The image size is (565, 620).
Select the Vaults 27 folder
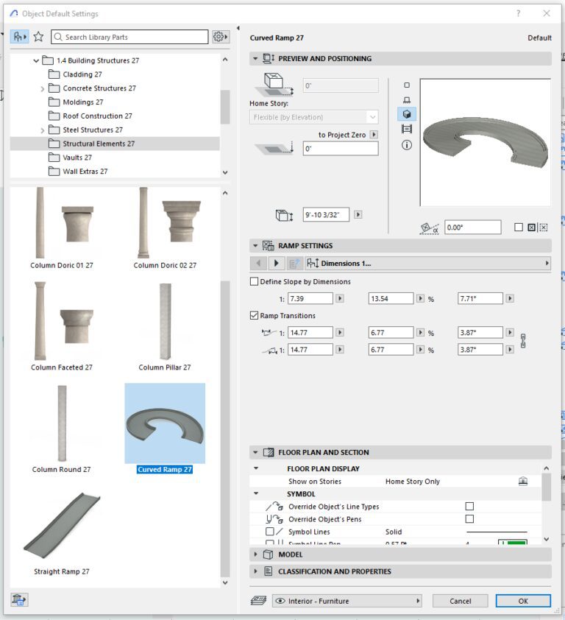click(77, 158)
